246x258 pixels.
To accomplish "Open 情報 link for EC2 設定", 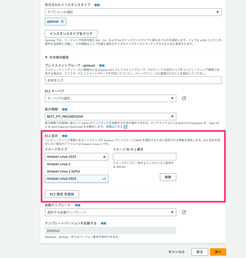I will (65, 136).
